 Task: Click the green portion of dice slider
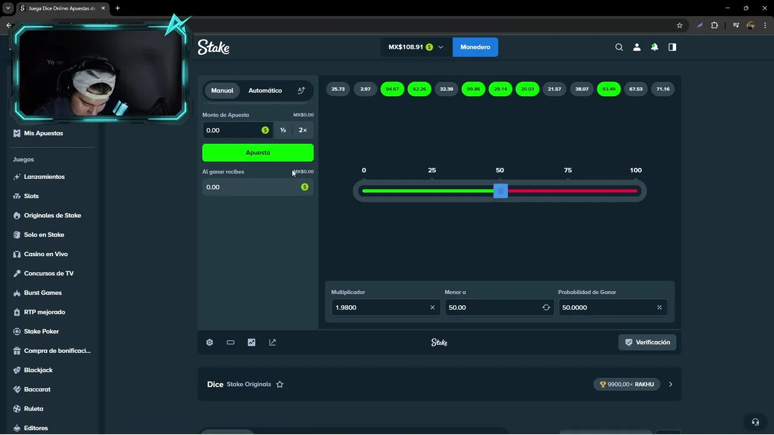428,191
